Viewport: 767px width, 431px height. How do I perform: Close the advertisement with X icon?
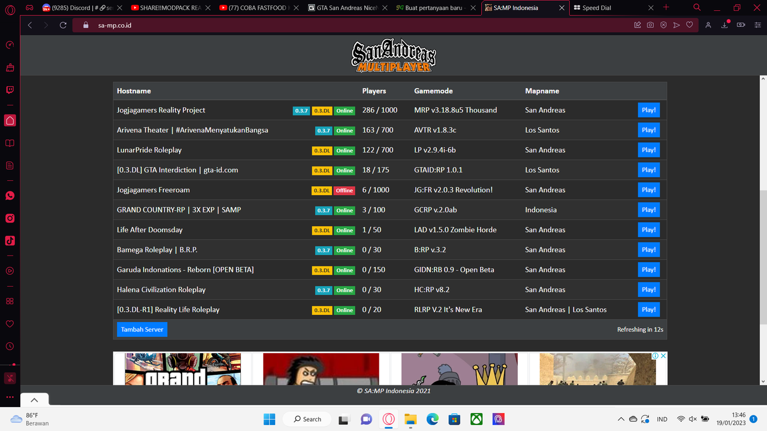coord(663,356)
